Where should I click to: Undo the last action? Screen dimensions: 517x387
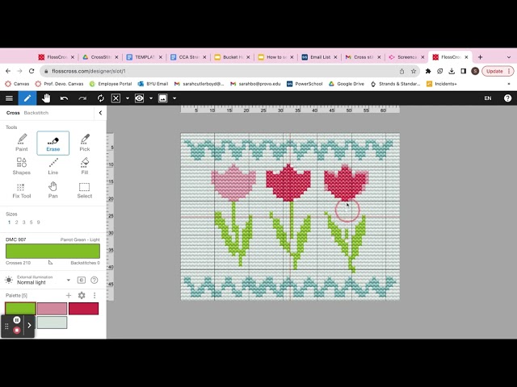pyautogui.click(x=64, y=98)
